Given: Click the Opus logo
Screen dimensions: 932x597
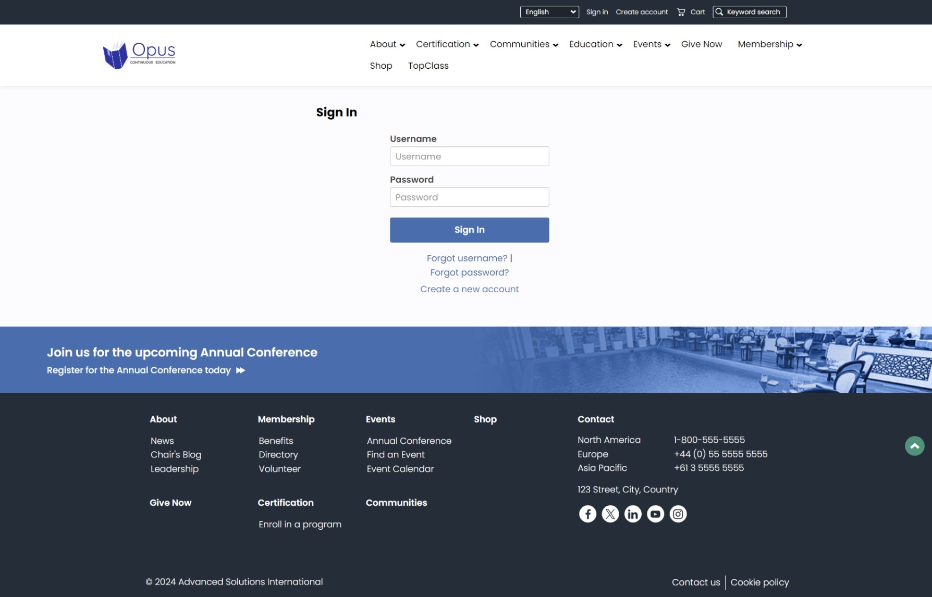Looking at the screenshot, I should [139, 54].
